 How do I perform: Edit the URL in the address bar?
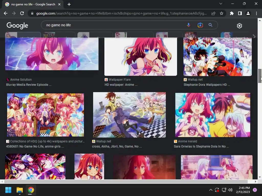pos(122,13)
